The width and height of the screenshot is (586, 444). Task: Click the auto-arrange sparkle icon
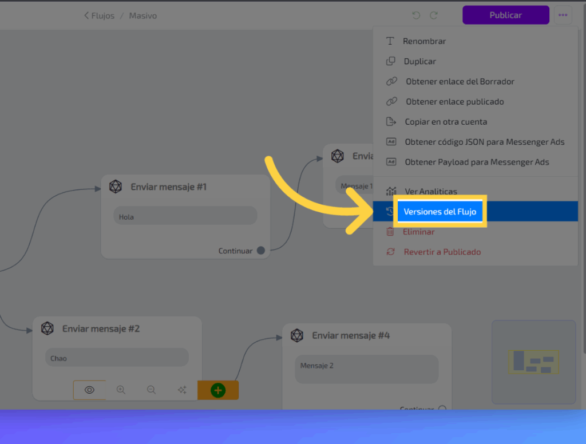(182, 390)
